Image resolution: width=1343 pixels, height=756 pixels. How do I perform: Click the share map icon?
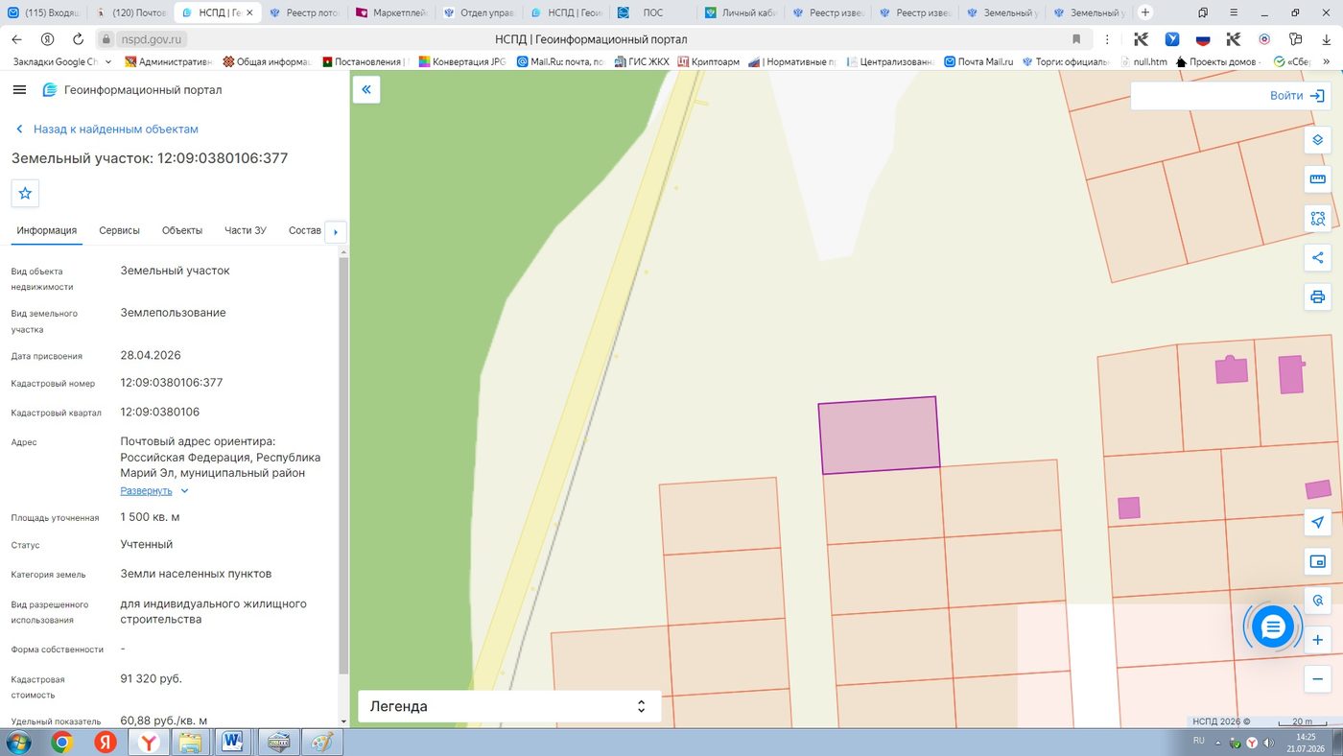pyautogui.click(x=1318, y=257)
